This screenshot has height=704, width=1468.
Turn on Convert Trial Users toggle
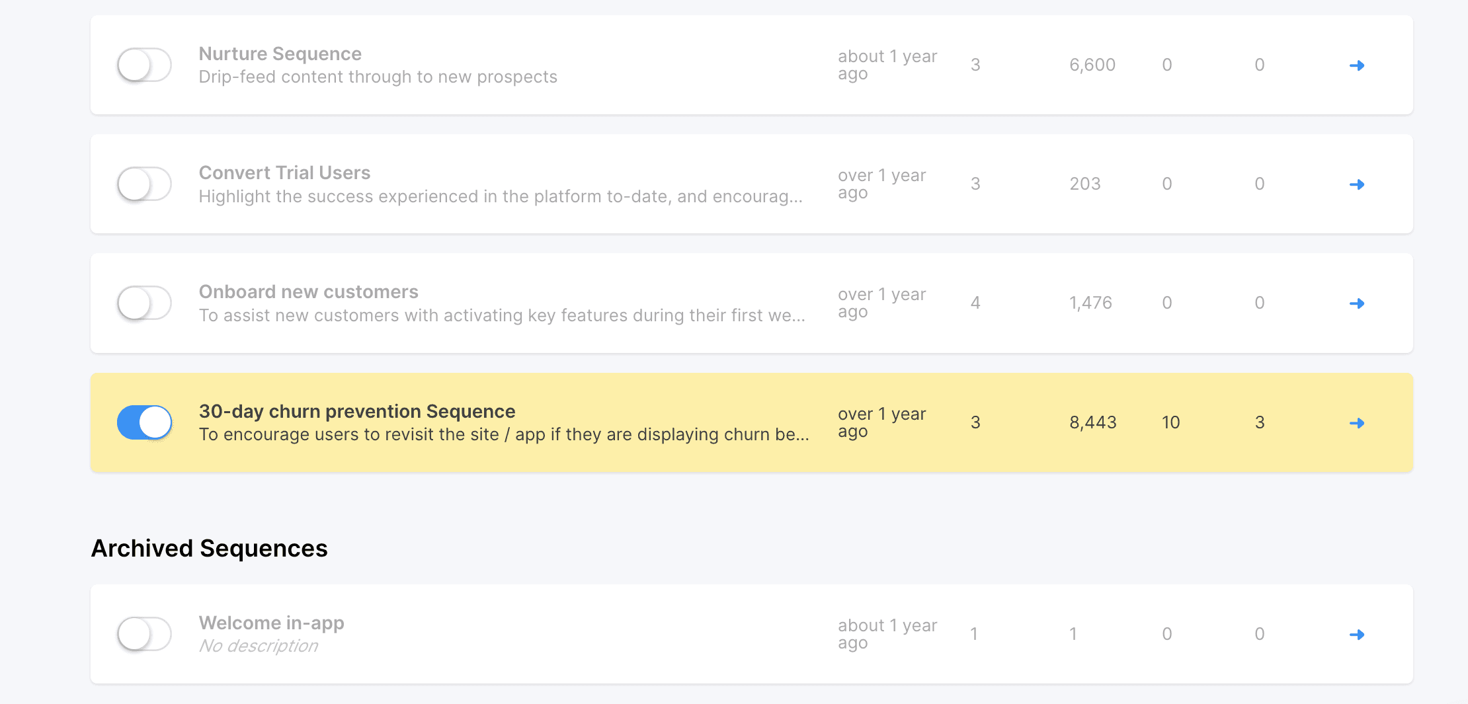pyautogui.click(x=144, y=184)
